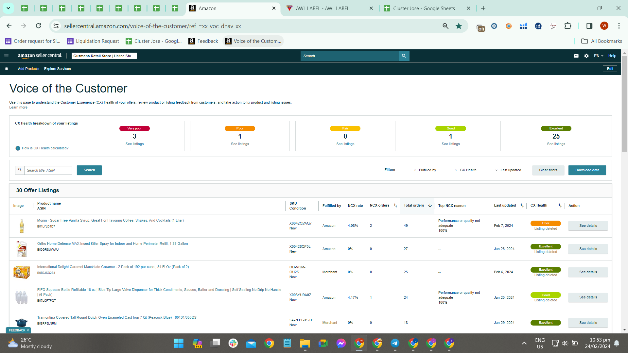Open How is CX Health calculated link
The image size is (628, 353).
(45, 148)
